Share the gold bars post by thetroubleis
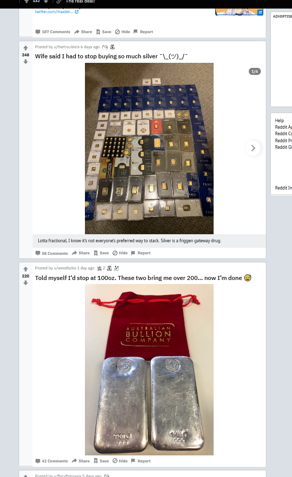292x477 pixels. pyautogui.click(x=80, y=253)
